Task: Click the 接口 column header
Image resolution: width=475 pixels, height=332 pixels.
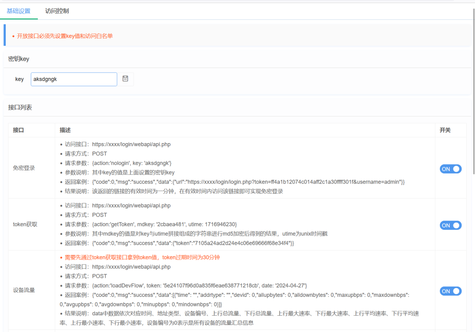Action: click(18, 130)
